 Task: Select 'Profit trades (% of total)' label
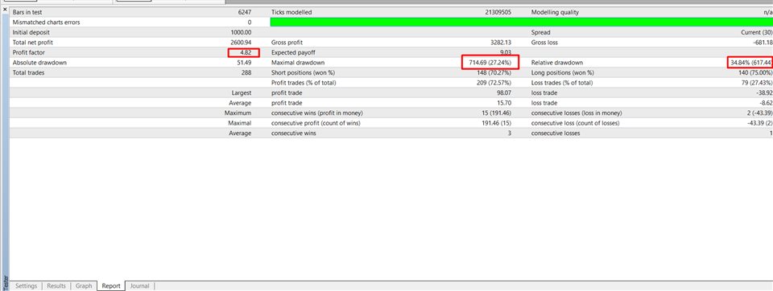304,83
